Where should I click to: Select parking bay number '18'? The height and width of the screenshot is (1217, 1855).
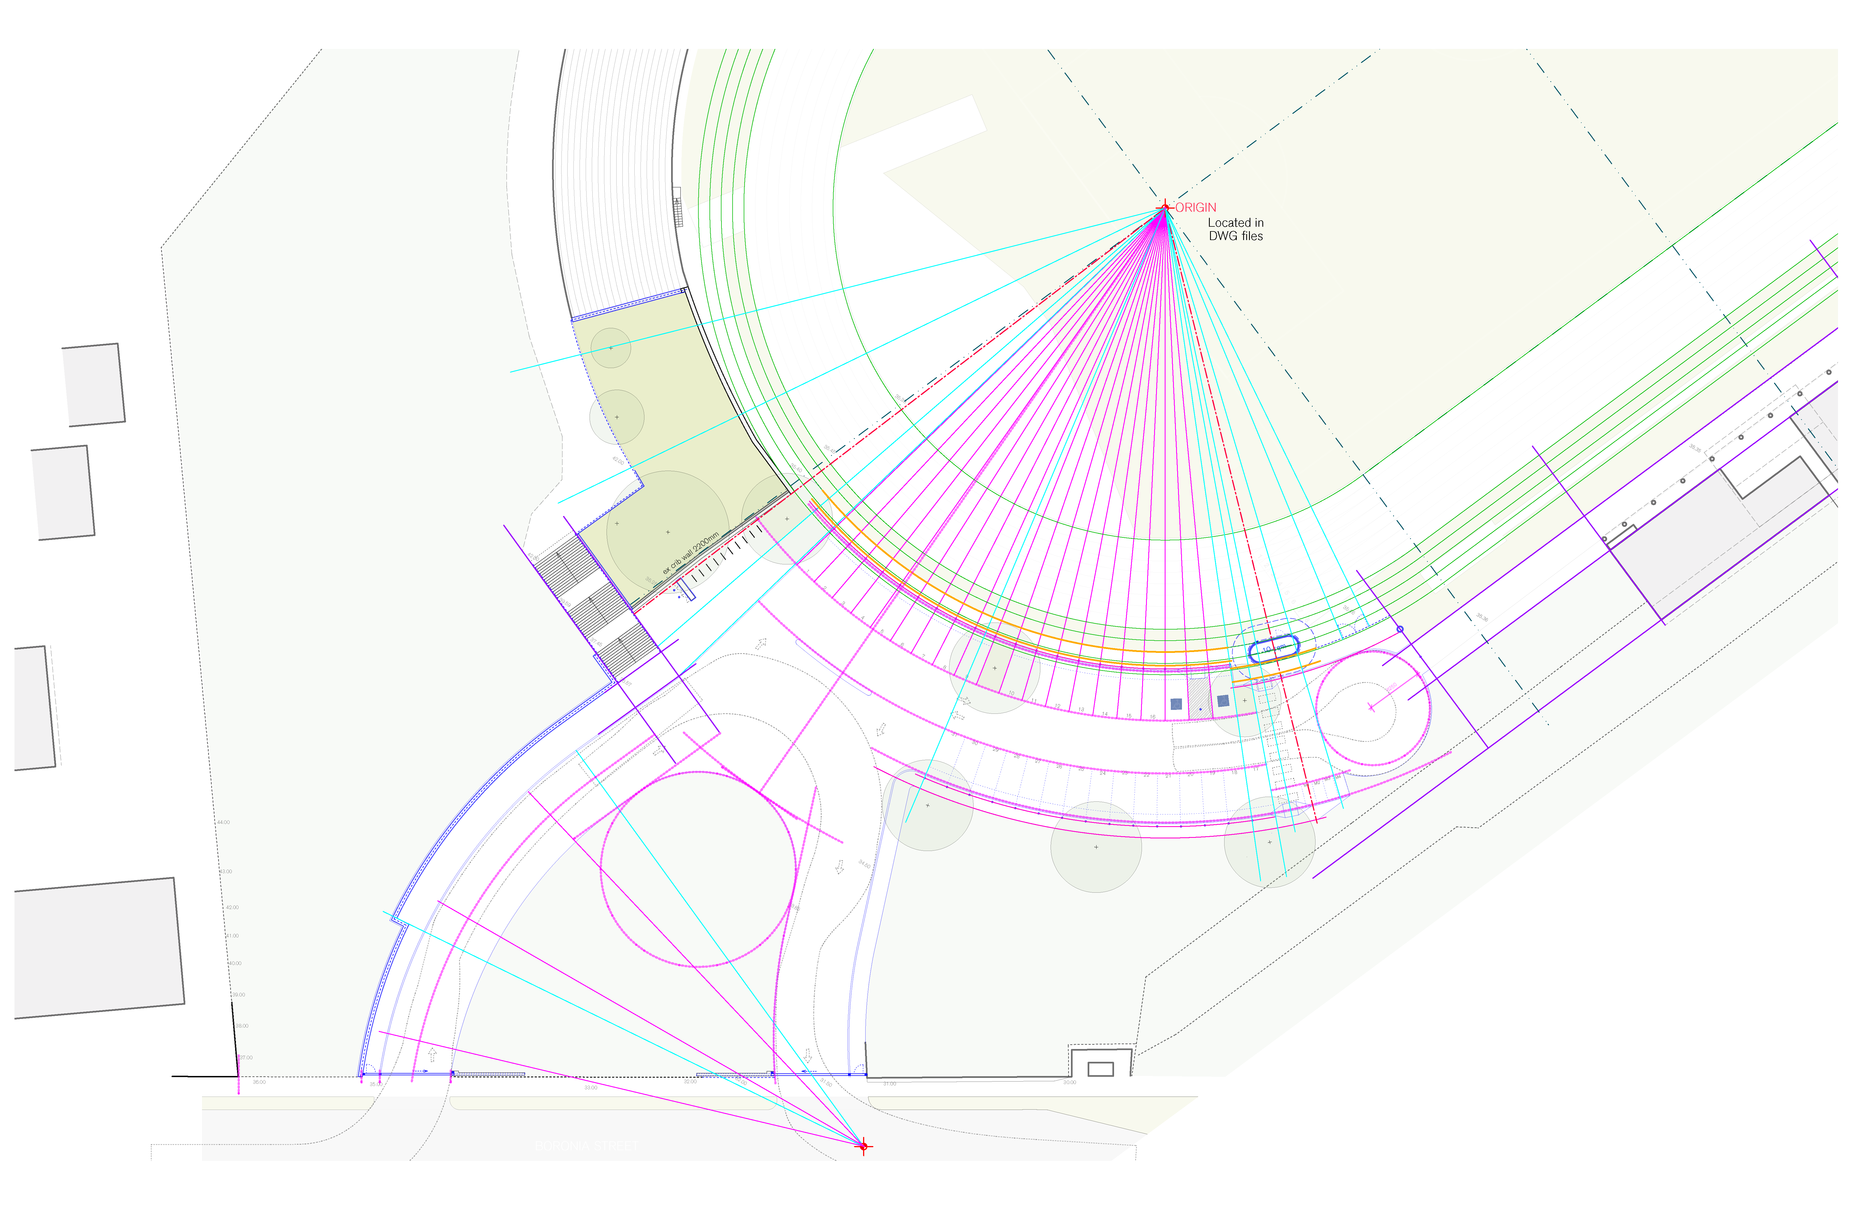coord(1235,772)
